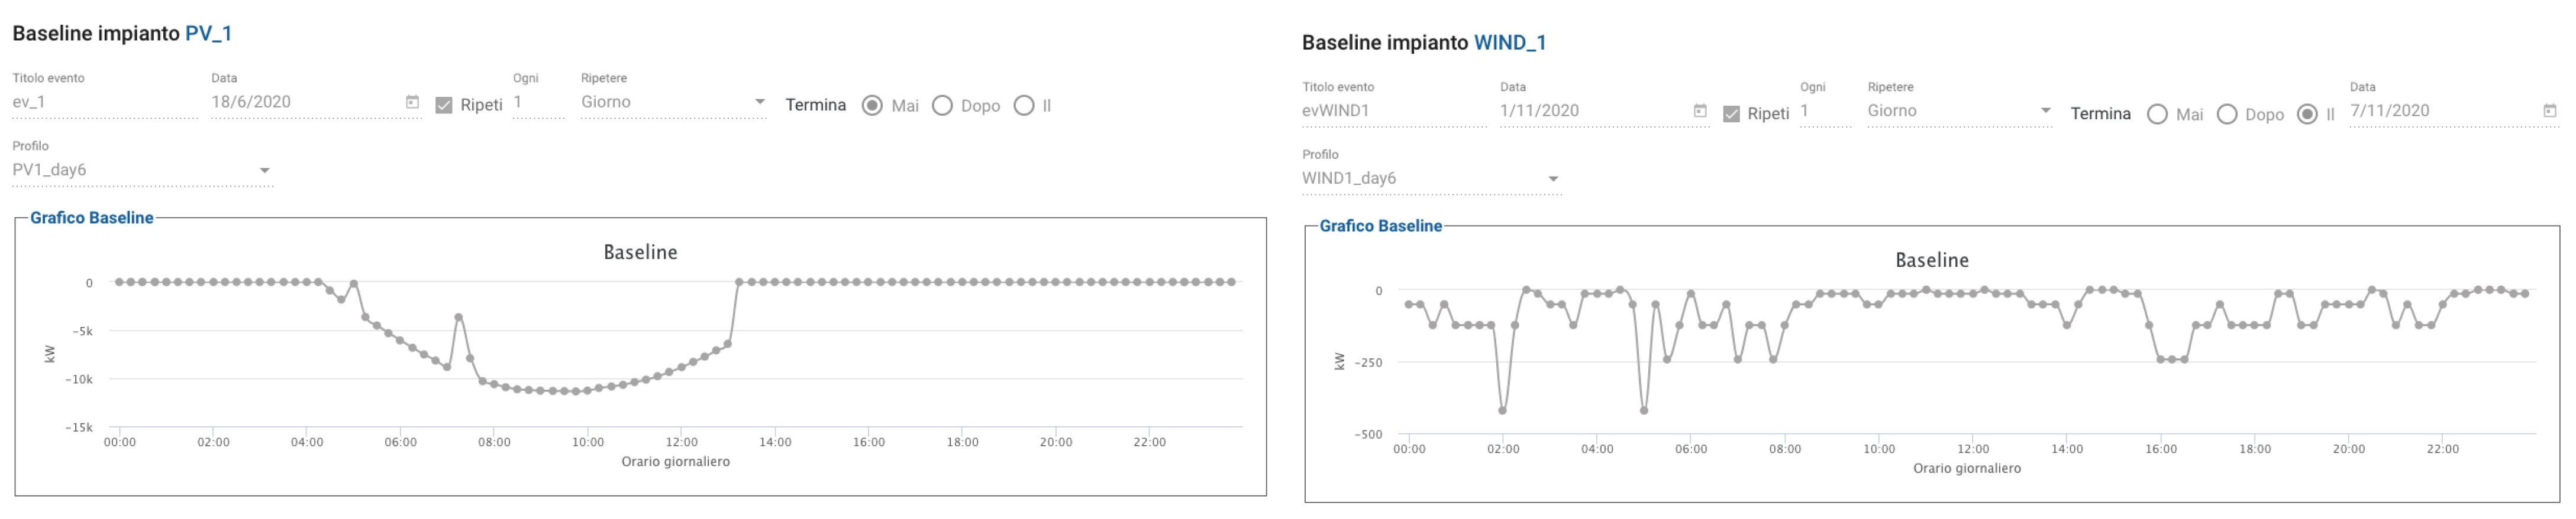Uncheck Ripeti for the WIND_1 event

tap(1731, 114)
